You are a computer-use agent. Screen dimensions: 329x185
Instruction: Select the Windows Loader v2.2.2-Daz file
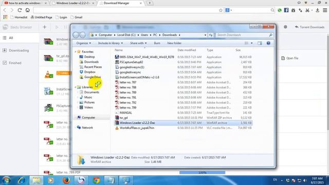[x=183, y=123]
